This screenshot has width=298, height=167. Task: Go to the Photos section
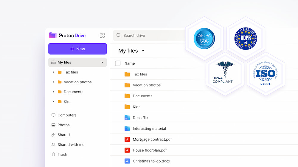63,125
